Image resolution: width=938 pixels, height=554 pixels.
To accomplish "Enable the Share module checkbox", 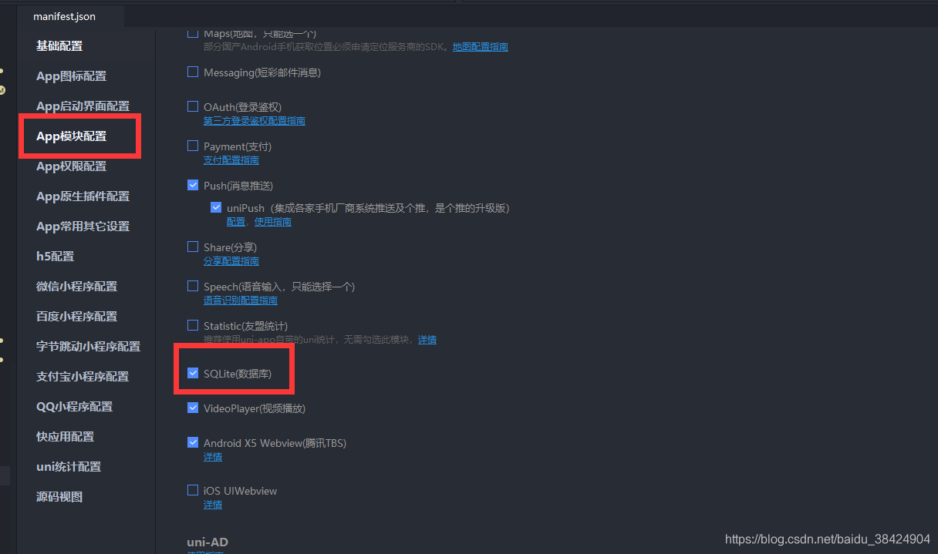I will coord(193,247).
